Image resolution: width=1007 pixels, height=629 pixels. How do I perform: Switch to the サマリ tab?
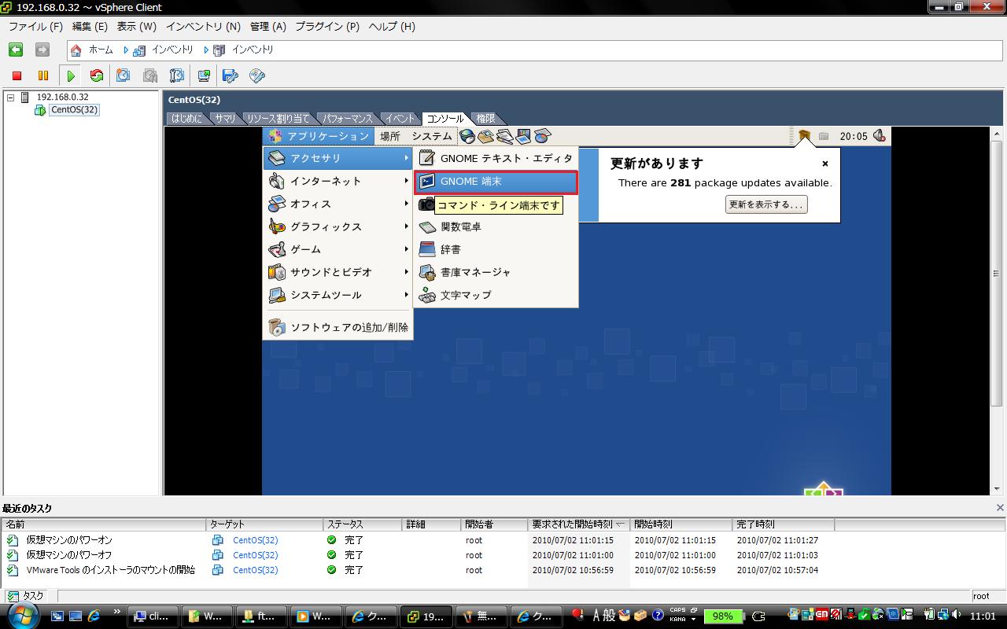pyautogui.click(x=225, y=119)
